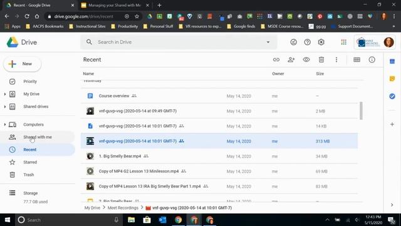Click the Get link icon in Recent toolbar
401x226 pixels.
click(x=276, y=60)
